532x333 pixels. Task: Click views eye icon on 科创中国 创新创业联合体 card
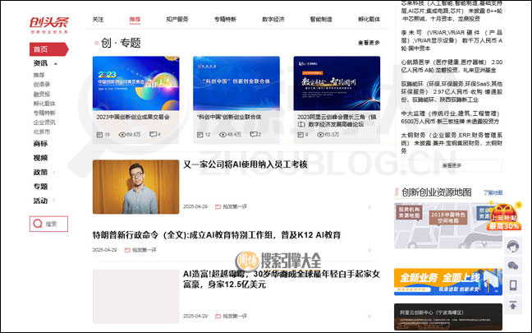222,135
